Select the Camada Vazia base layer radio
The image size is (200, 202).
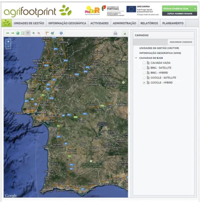point(144,63)
